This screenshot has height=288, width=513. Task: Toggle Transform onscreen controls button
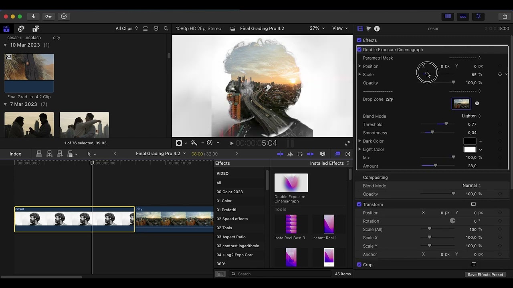click(x=473, y=204)
